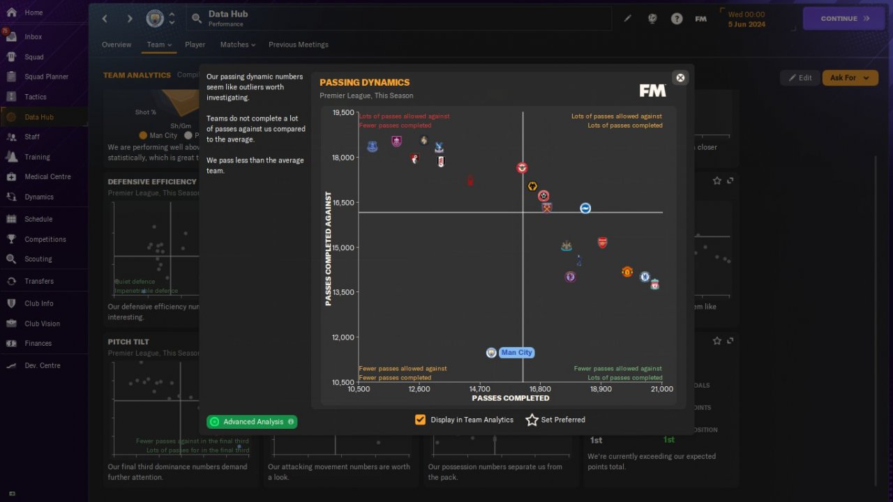Go to Training in the sidebar
The image size is (893, 502).
click(x=37, y=157)
